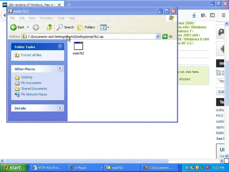This screenshot has height=172, width=229.
Task: Open the File menu
Action: pyautogui.click(x=12, y=18)
